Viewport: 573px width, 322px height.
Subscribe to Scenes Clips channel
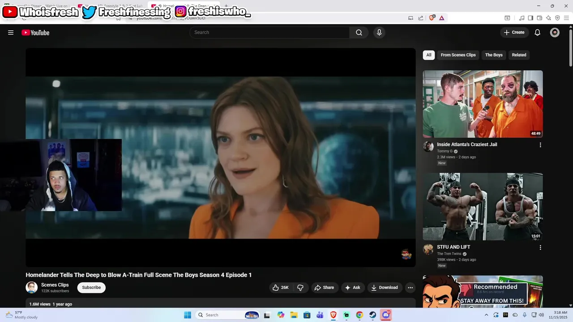point(91,288)
